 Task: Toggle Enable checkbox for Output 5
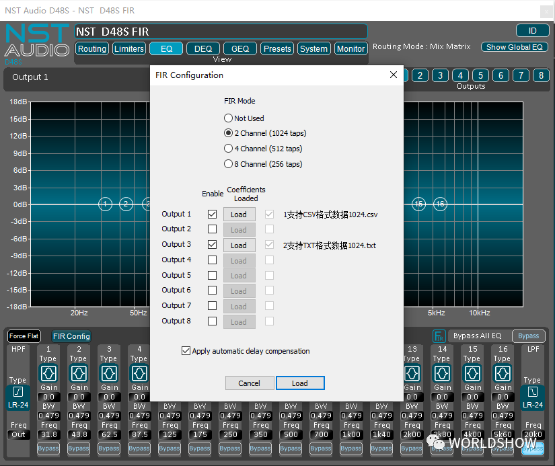(x=213, y=275)
